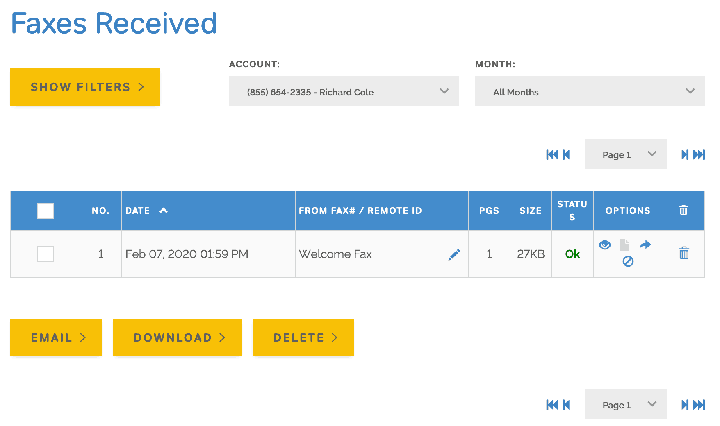Click the trash icon in table header

coord(683,210)
